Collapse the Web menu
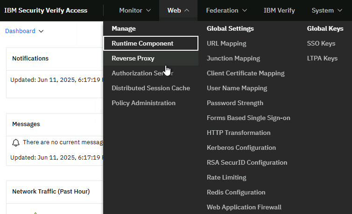 178,11
